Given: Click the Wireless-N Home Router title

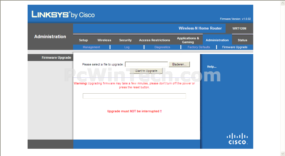Looking at the screenshot, I should [x=200, y=28].
